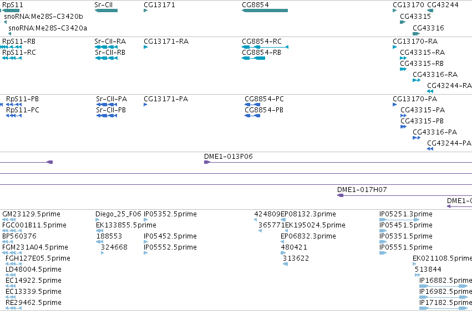The image size is (472, 311).
Task: Select CG43316-RA transcript label
Action: coord(435,75)
